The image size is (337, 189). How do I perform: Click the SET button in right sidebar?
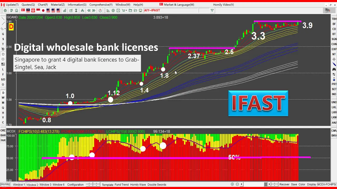334,89
